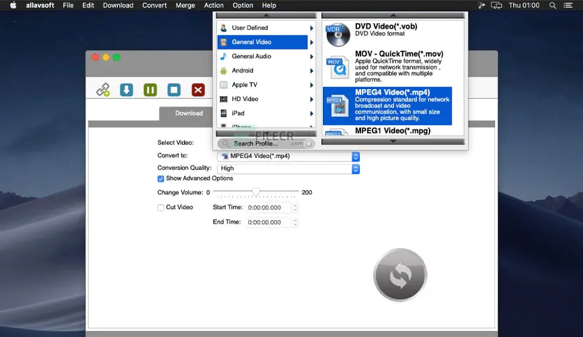Screen dimensions: 583x337
Task: Open the Edit menu
Action: pos(88,5)
